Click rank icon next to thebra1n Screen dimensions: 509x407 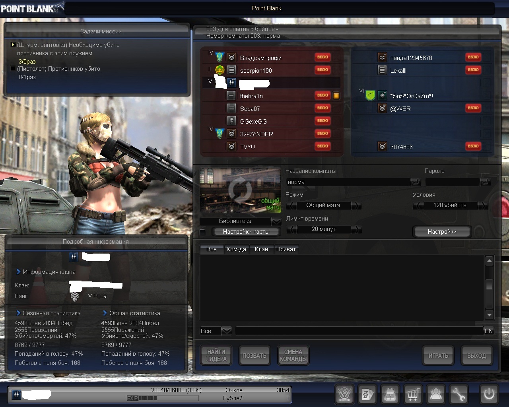tap(231, 96)
